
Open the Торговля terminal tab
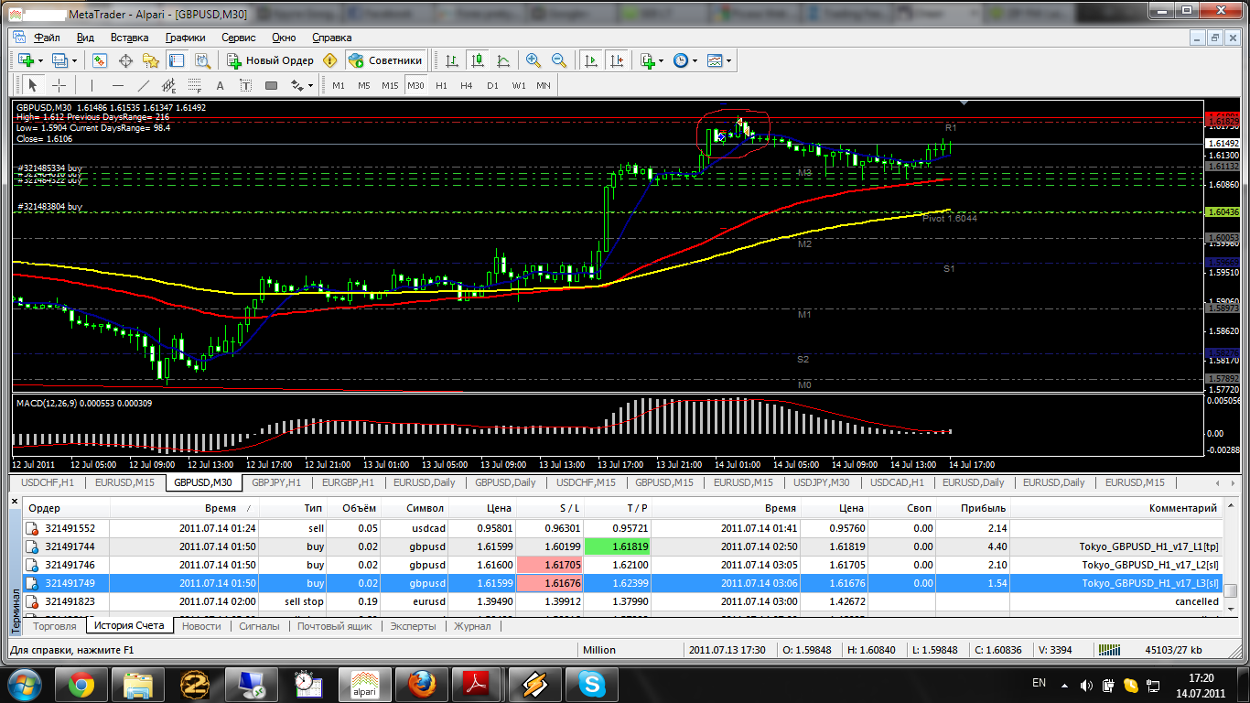54,626
